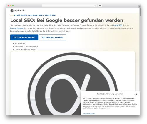Select 'Direkt mit Mircea Popazu' bullet text
Screen dimensions: 147x124
26,50
